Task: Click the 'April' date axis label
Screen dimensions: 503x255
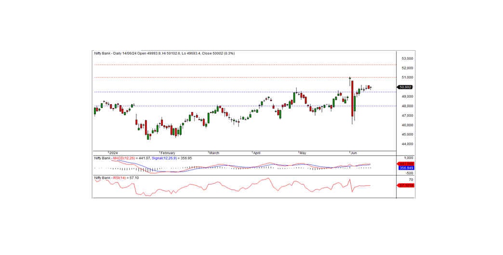Action: (x=257, y=153)
